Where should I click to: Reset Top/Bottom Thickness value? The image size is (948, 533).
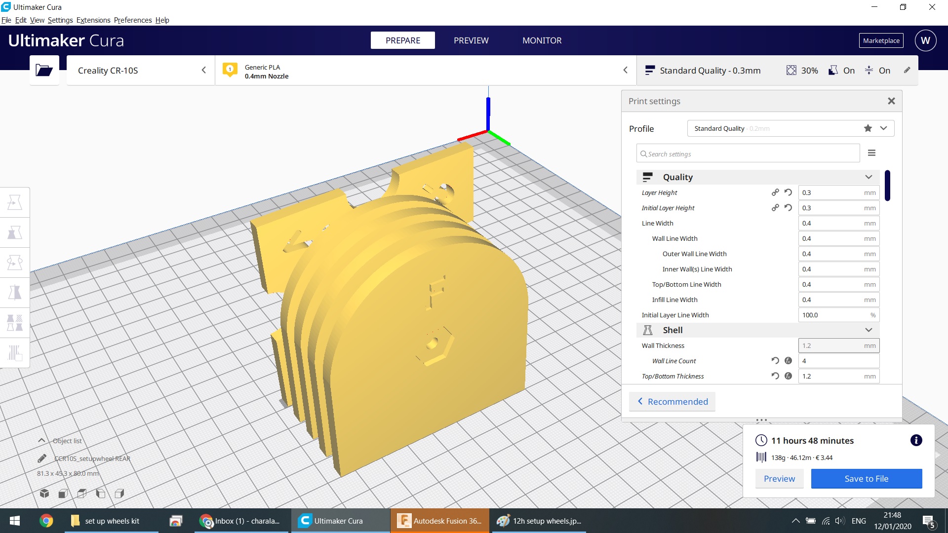coord(775,376)
